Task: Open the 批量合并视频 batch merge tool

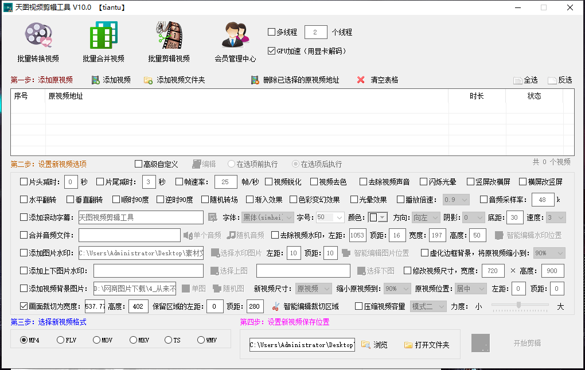Action: click(x=103, y=41)
